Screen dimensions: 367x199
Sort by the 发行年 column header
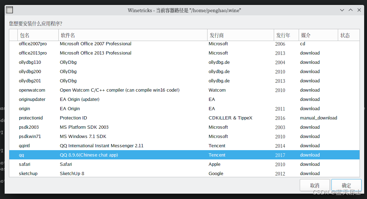pos(286,35)
